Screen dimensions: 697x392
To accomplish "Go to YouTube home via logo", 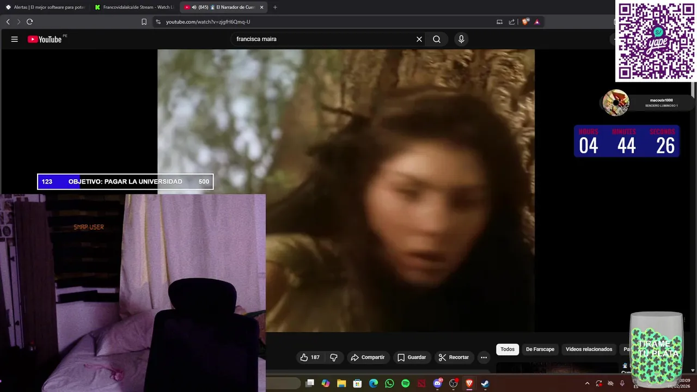I will tap(45, 39).
